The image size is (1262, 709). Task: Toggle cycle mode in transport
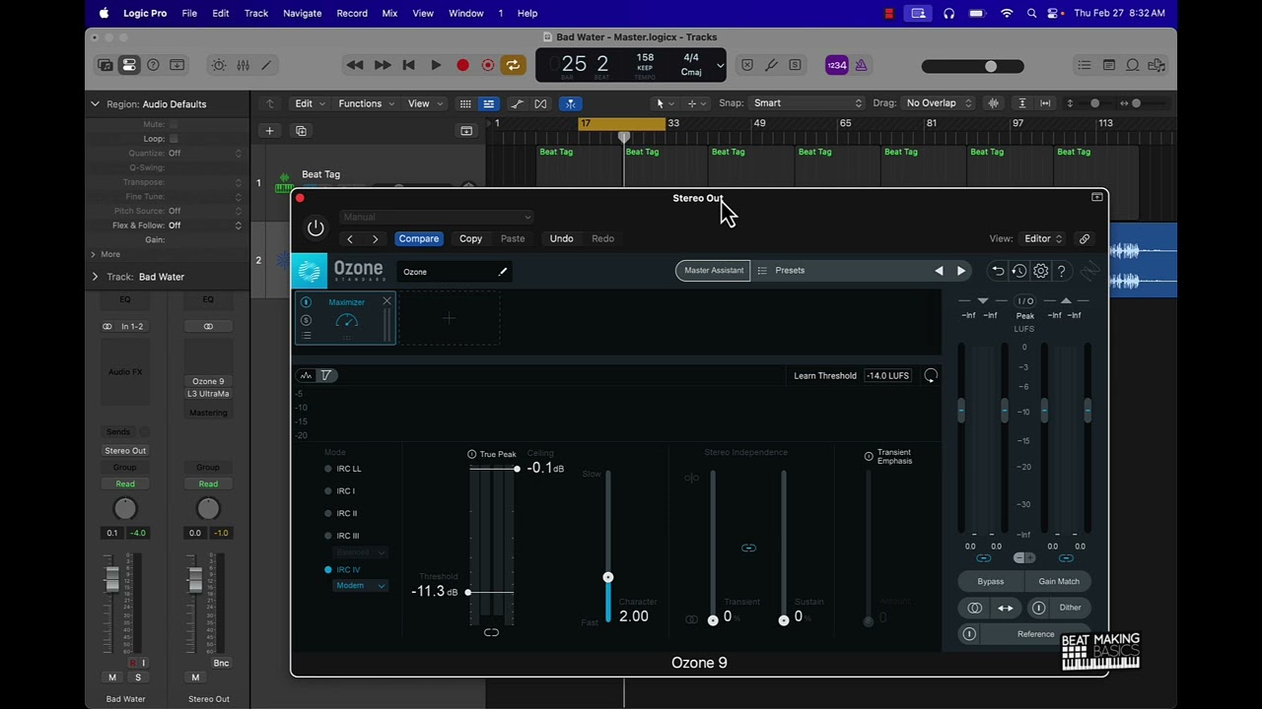click(x=513, y=65)
